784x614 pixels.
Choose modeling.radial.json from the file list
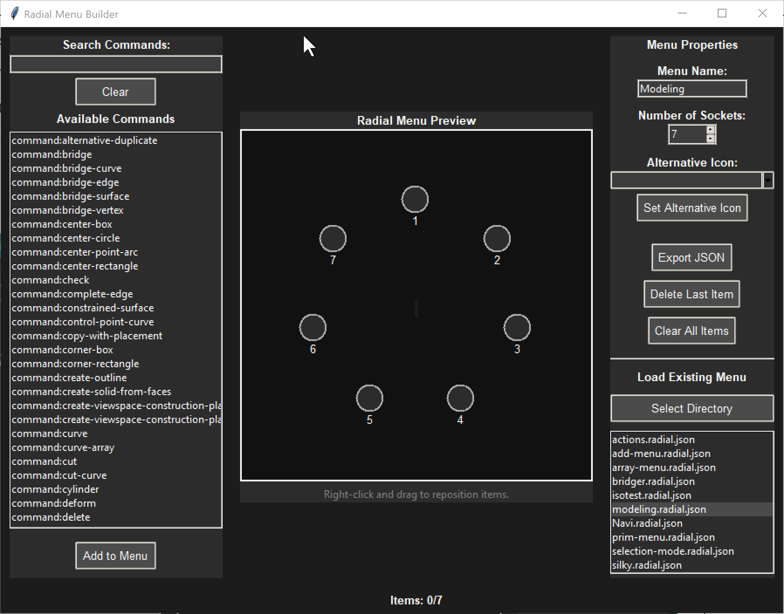[x=659, y=509]
